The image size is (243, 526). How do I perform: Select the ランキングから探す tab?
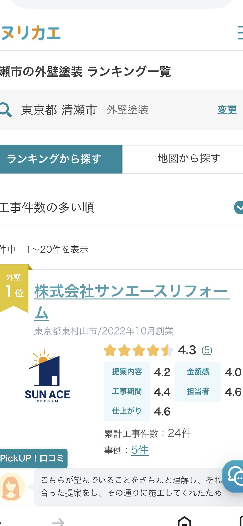(61, 159)
